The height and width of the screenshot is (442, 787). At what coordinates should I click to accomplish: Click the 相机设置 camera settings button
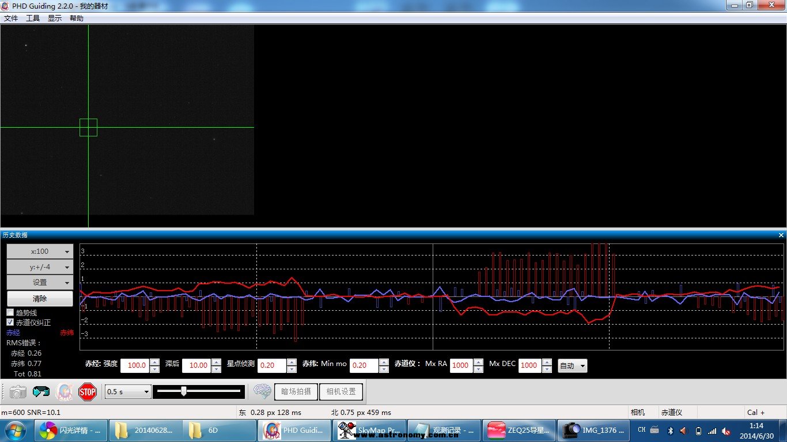[341, 391]
